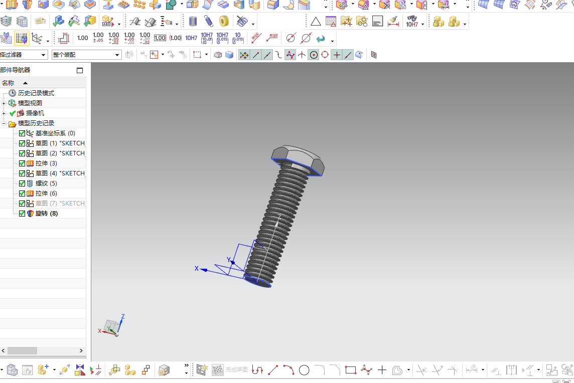Click the plain 1.00 no-tolerance icon
Screen dimensions: 574x383
click(x=82, y=38)
